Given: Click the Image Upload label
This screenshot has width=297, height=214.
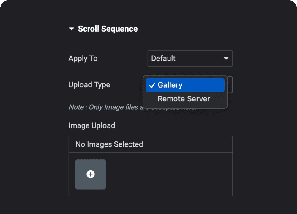Looking at the screenshot, I should pos(92,125).
